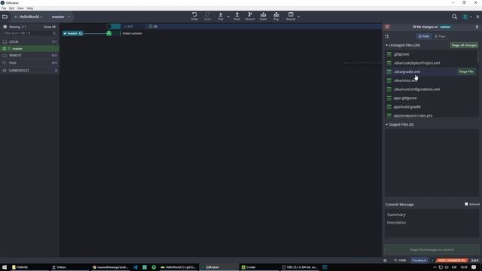Open the hamburger menu icon top right
The width and height of the screenshot is (482, 271).
pos(477,17)
